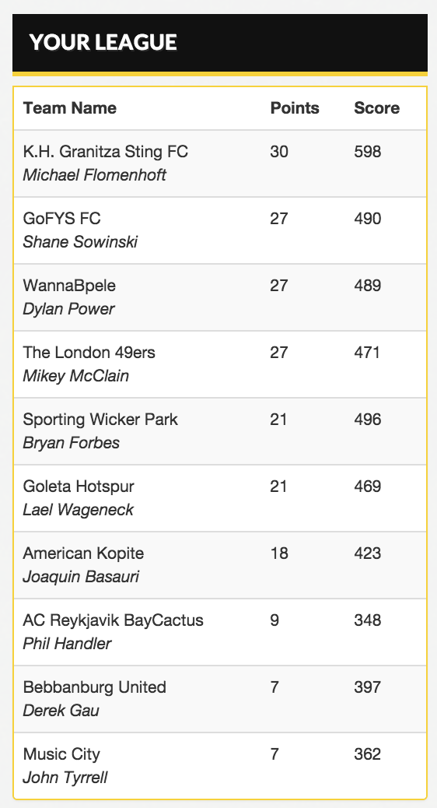Open Goleta Hotspur team

pos(79,487)
